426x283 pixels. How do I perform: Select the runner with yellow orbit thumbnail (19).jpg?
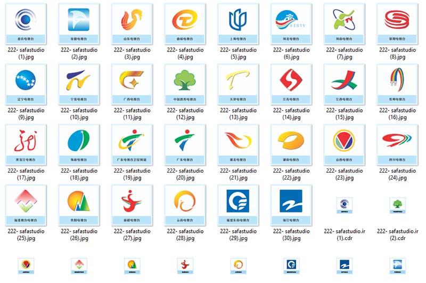coord(132,145)
